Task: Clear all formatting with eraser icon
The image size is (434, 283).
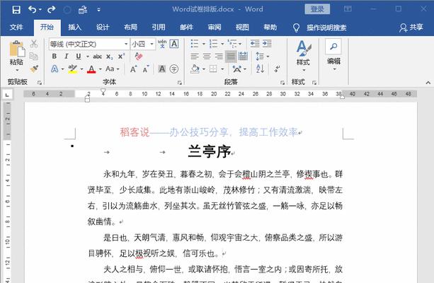Action: tap(139, 57)
